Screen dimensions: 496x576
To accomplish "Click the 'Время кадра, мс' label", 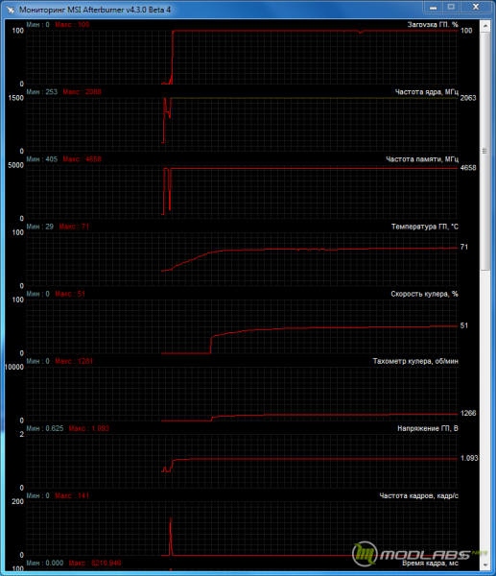I will (430, 564).
